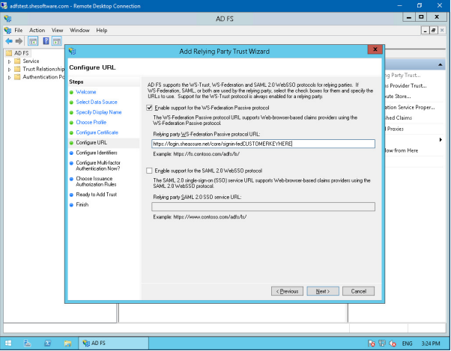
Task: Click the WS-Federation Passive protocol URL field
Action: [x=262, y=143]
